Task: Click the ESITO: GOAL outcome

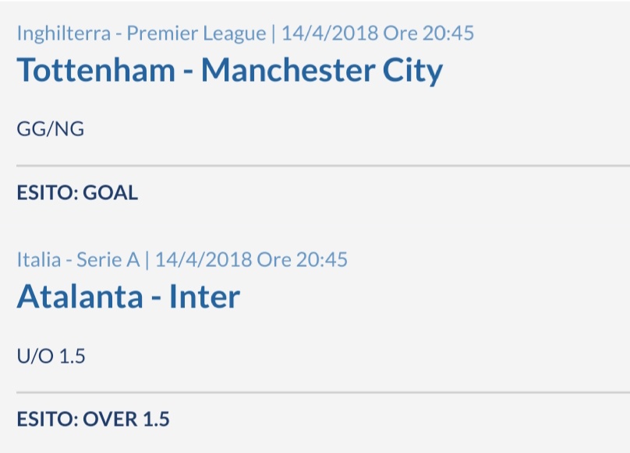Action: point(77,192)
